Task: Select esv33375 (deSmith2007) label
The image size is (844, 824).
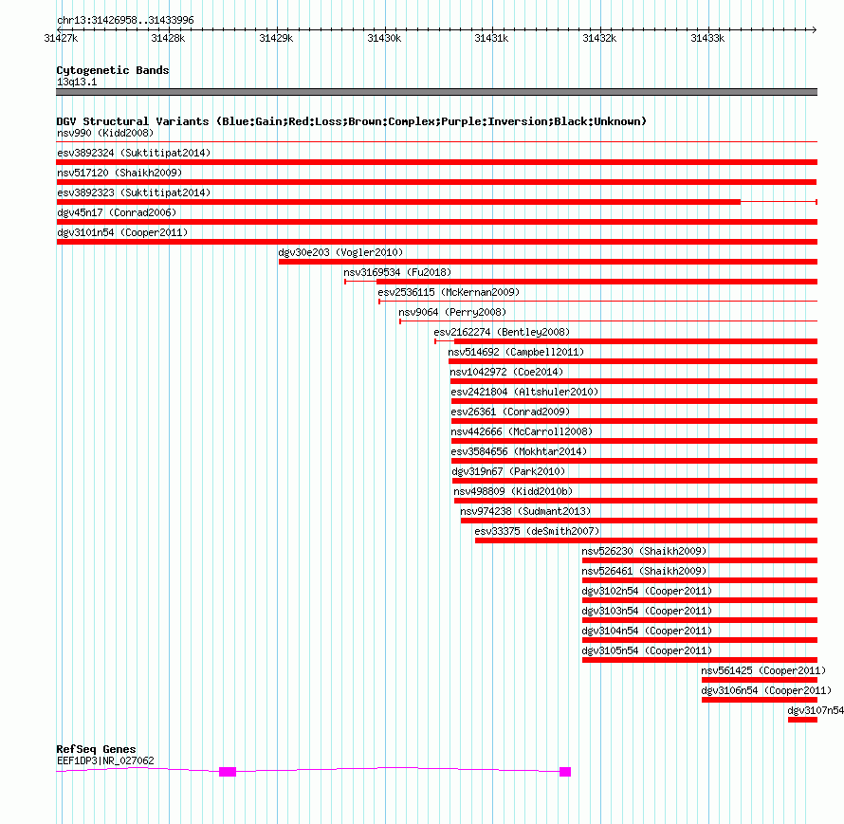Action: 537,531
